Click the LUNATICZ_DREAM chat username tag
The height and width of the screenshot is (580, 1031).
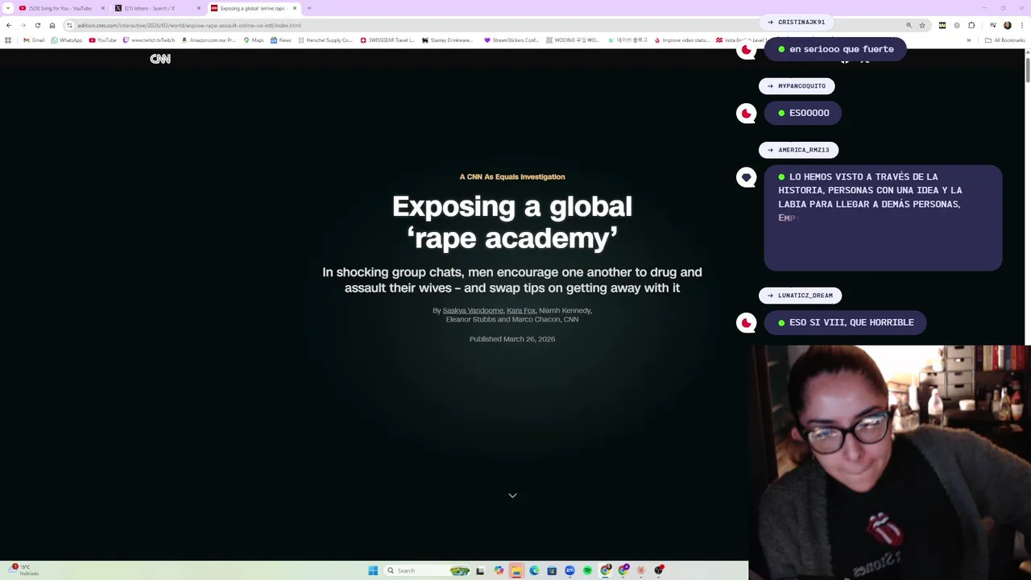click(800, 296)
